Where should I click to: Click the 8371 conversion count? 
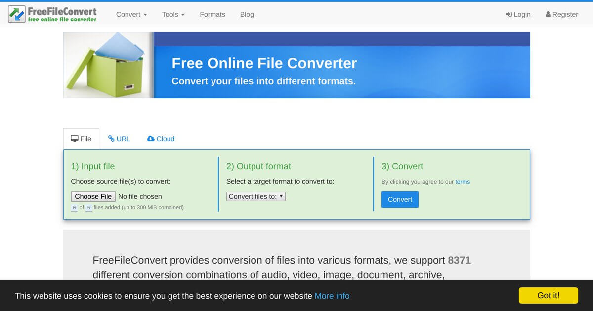[x=460, y=260]
